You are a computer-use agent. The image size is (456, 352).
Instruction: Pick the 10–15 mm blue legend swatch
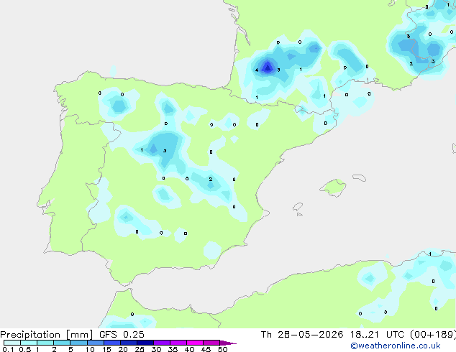(x=96, y=343)
